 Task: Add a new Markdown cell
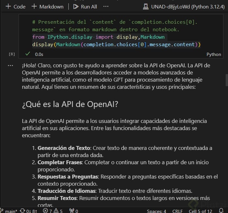pyautogui.click(x=48, y=7)
